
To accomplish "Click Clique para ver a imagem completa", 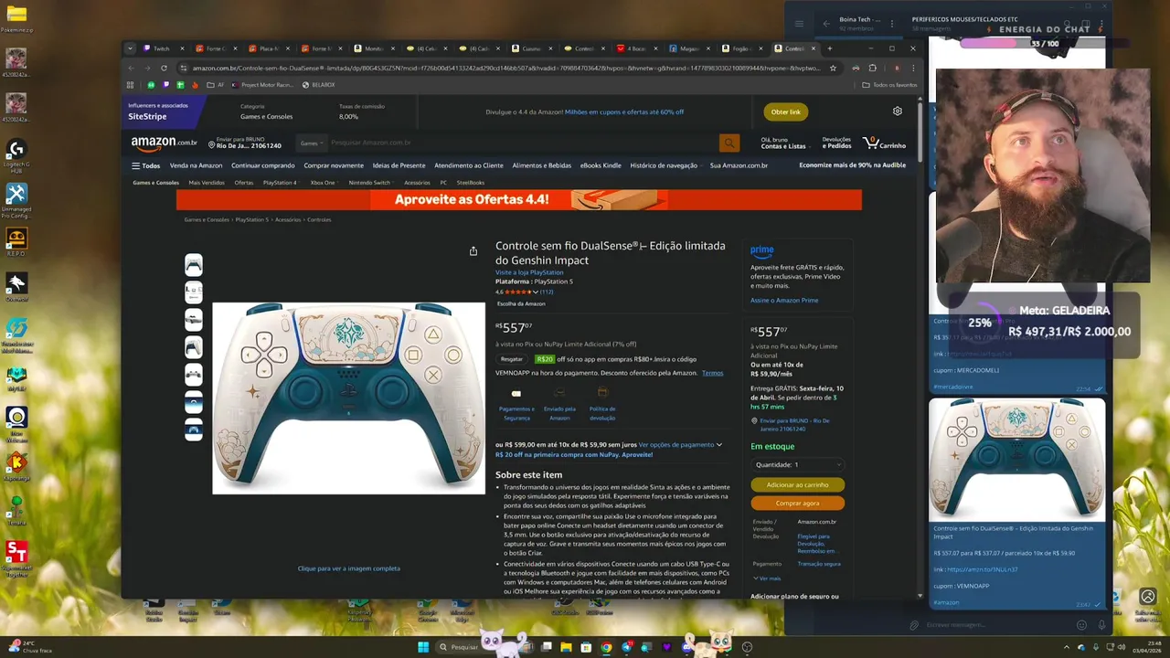I will point(348,568).
